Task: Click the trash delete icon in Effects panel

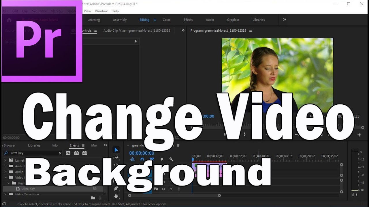Action: click(100, 198)
